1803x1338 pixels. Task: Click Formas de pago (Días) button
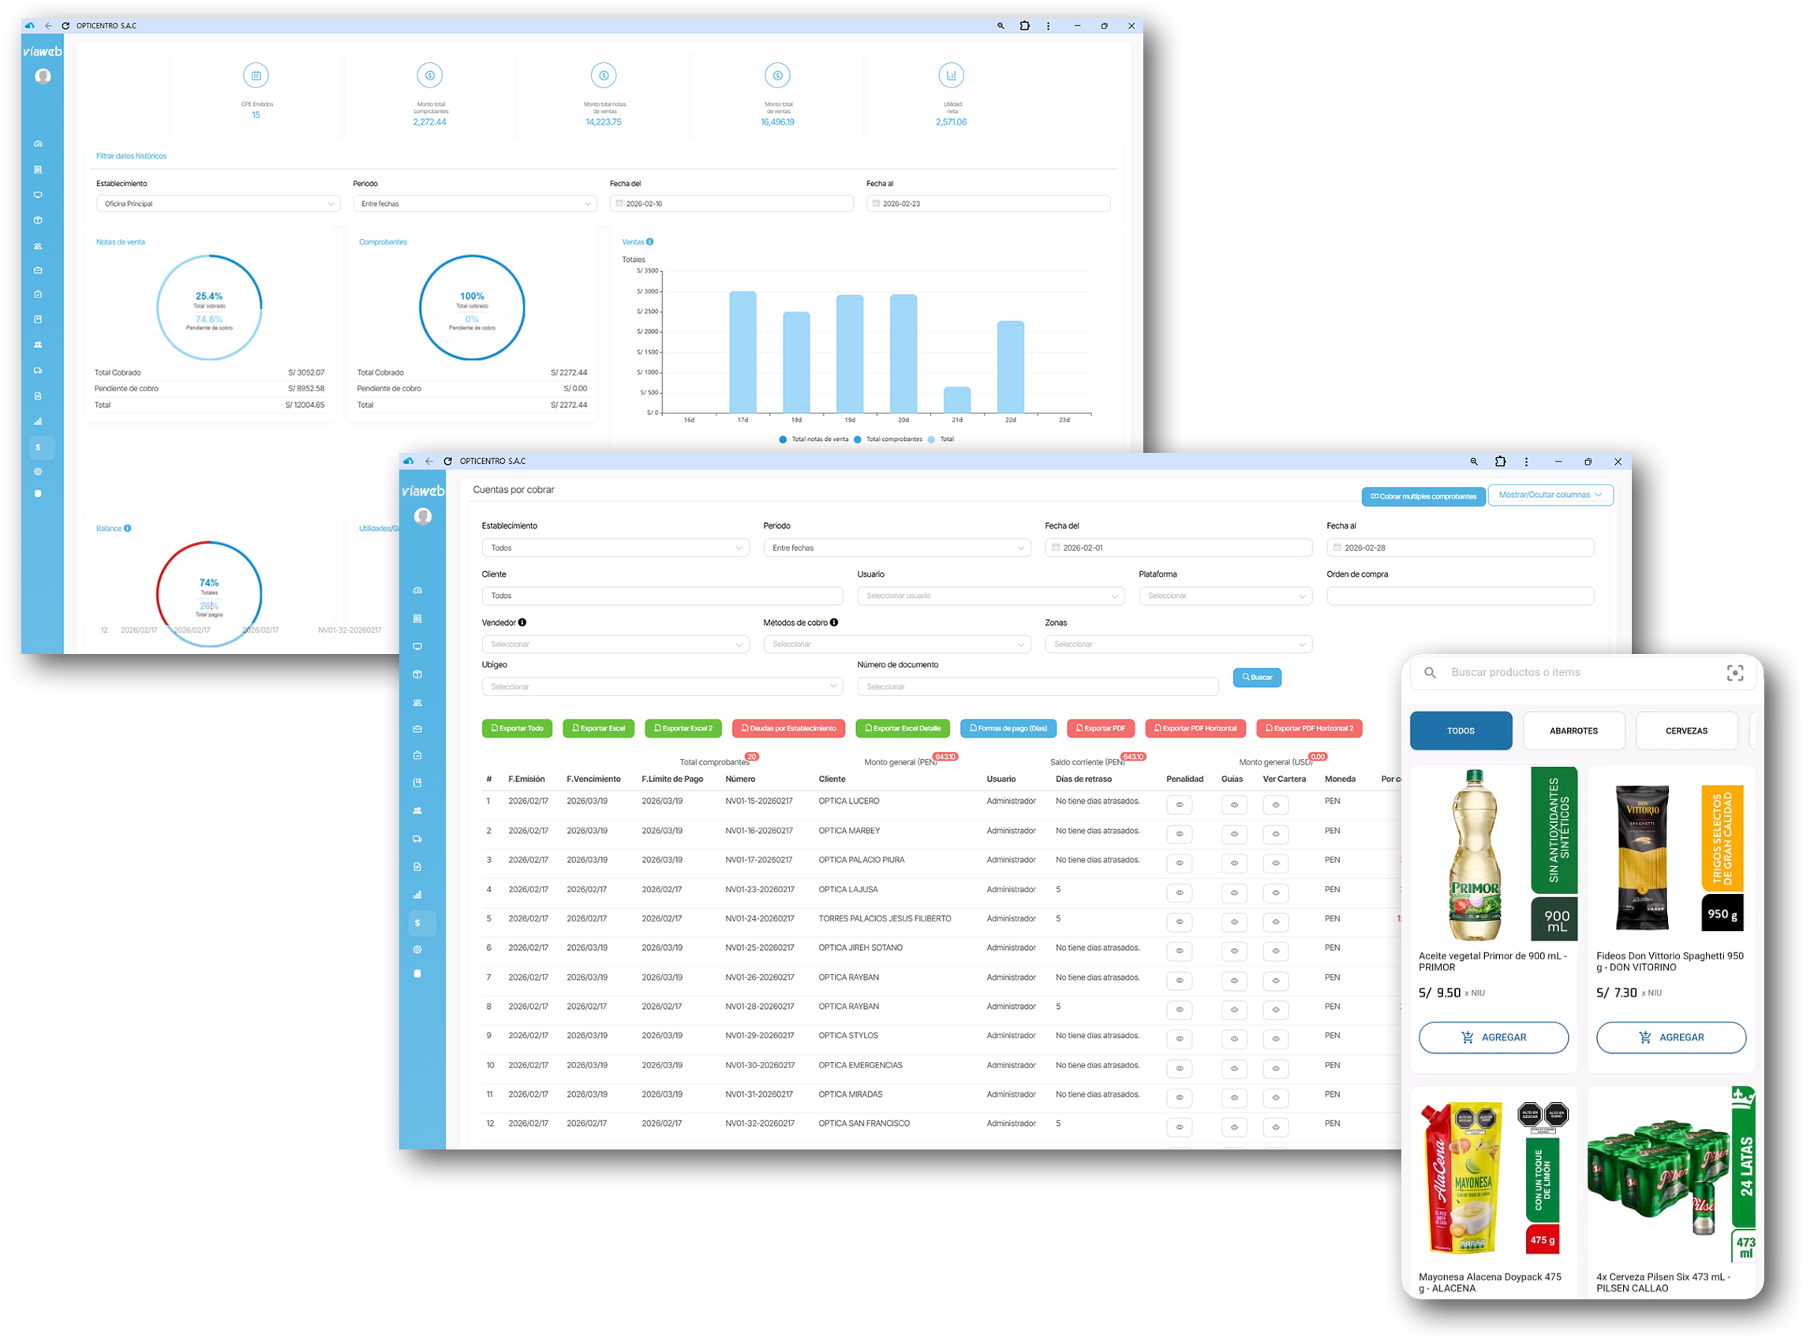[x=1008, y=729]
